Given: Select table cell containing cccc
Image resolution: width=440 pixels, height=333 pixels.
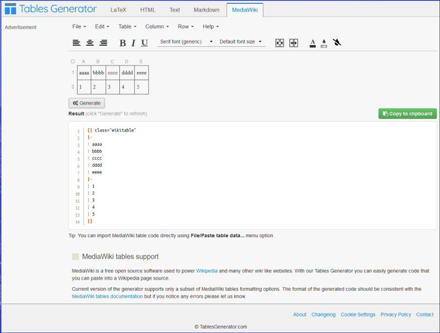Looking at the screenshot, I should click(x=113, y=73).
